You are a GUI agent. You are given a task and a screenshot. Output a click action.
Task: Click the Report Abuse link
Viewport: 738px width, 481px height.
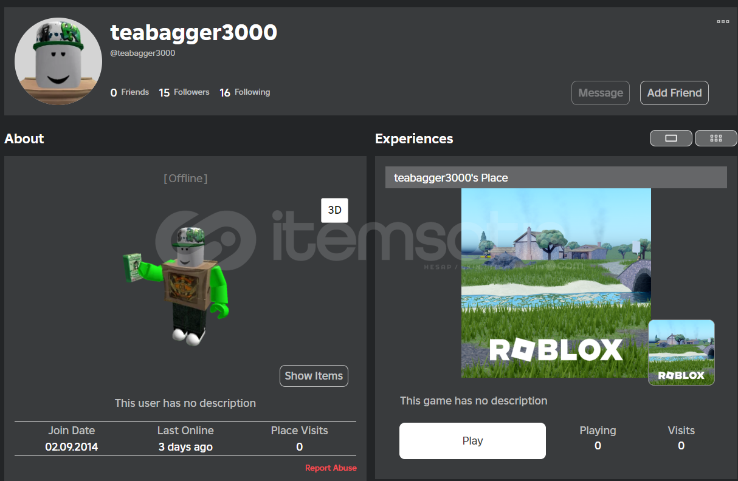(x=331, y=468)
